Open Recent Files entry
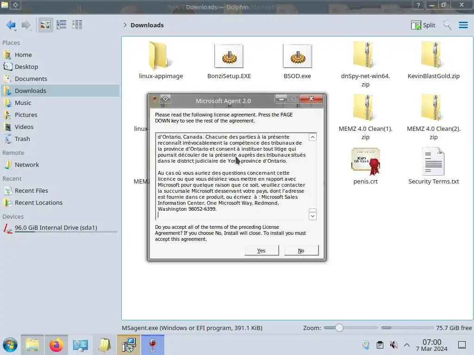The height and width of the screenshot is (355, 474). (60, 190)
